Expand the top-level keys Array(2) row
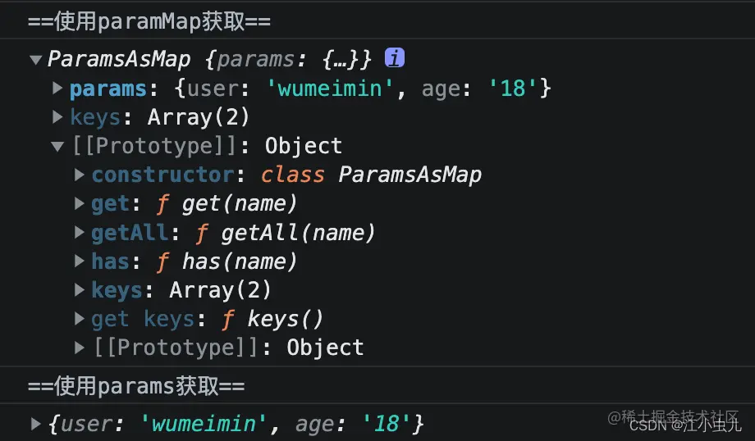Viewport: 755px width, 441px height. [x=57, y=117]
